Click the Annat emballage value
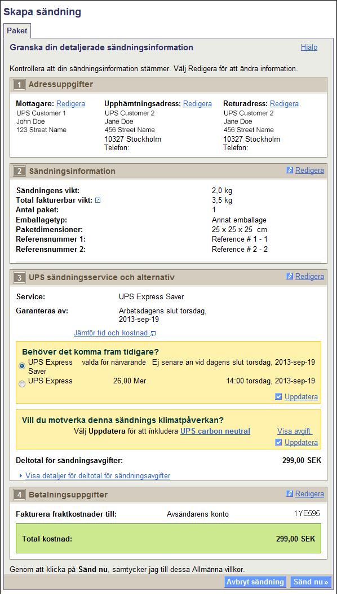Screen dimensions: 337x594 click(239, 220)
